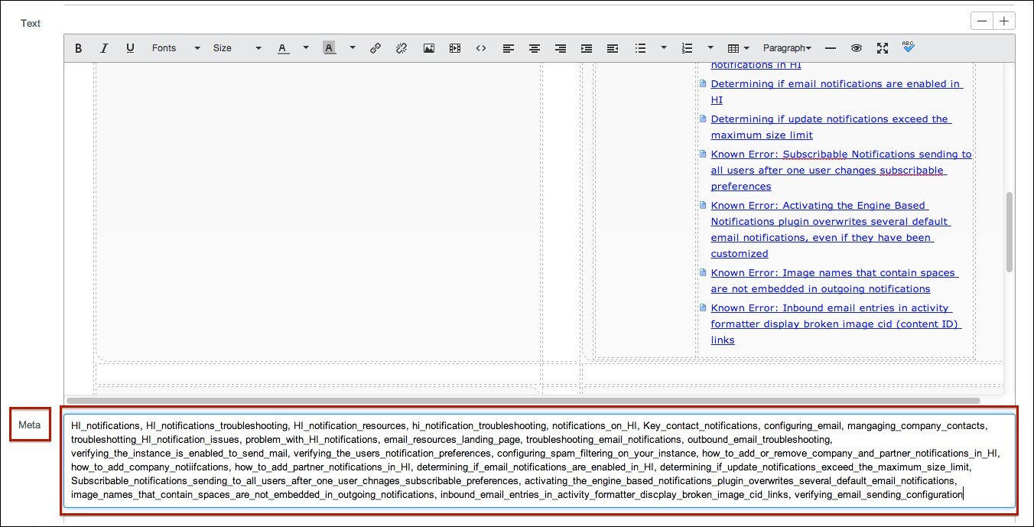Screen dimensions: 1034x527
Task: Toggle the preview eye mode
Action: (857, 47)
